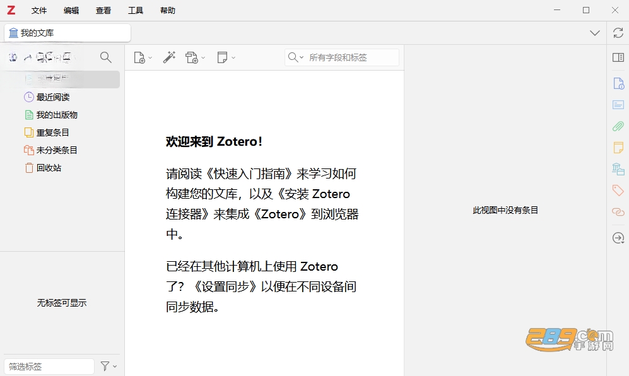Click new note icon
Viewport: 629px width, 376px height.
click(222, 57)
